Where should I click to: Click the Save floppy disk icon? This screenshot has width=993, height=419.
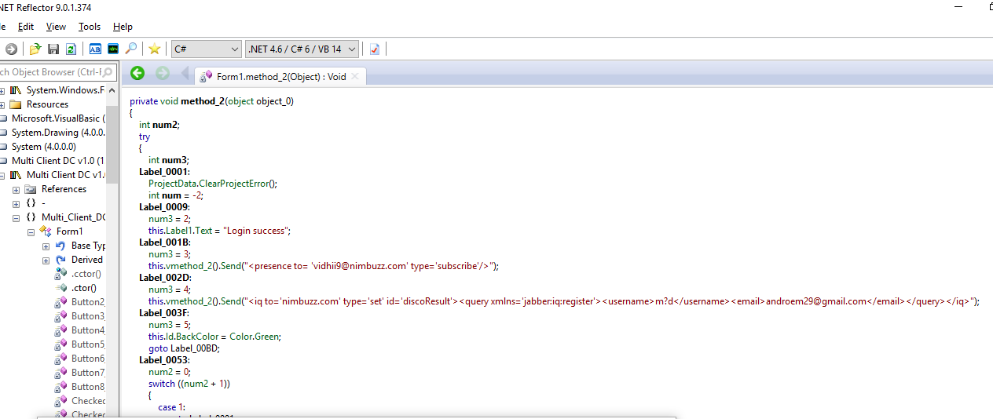[53, 49]
